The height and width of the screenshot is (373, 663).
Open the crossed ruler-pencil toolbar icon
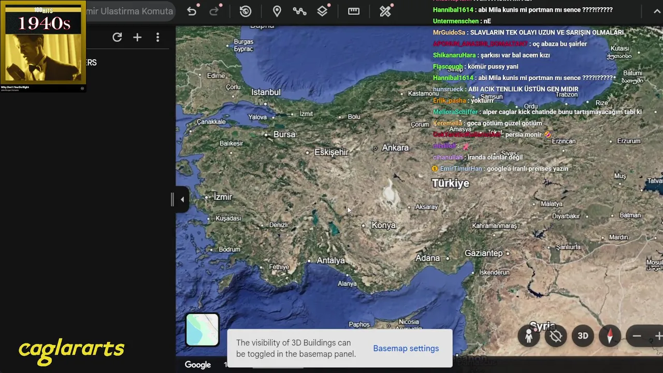(385, 11)
